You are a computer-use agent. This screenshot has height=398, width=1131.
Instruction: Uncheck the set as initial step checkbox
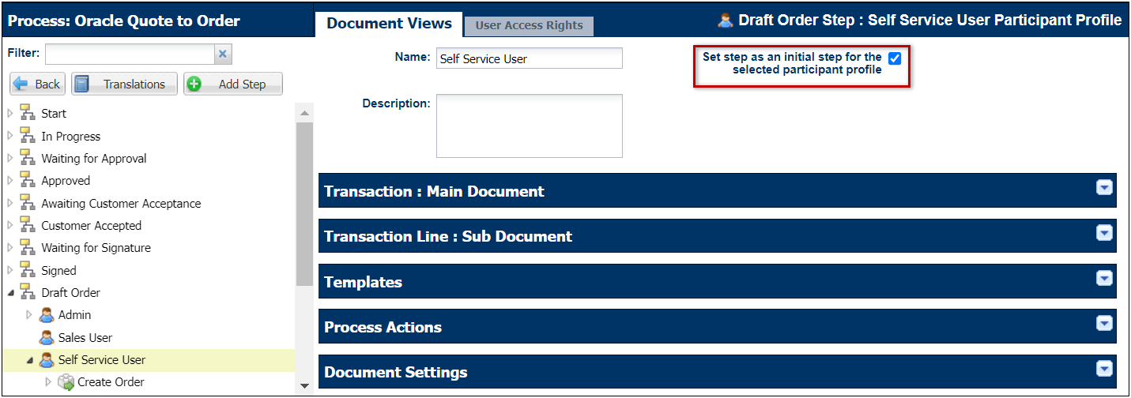click(x=895, y=58)
